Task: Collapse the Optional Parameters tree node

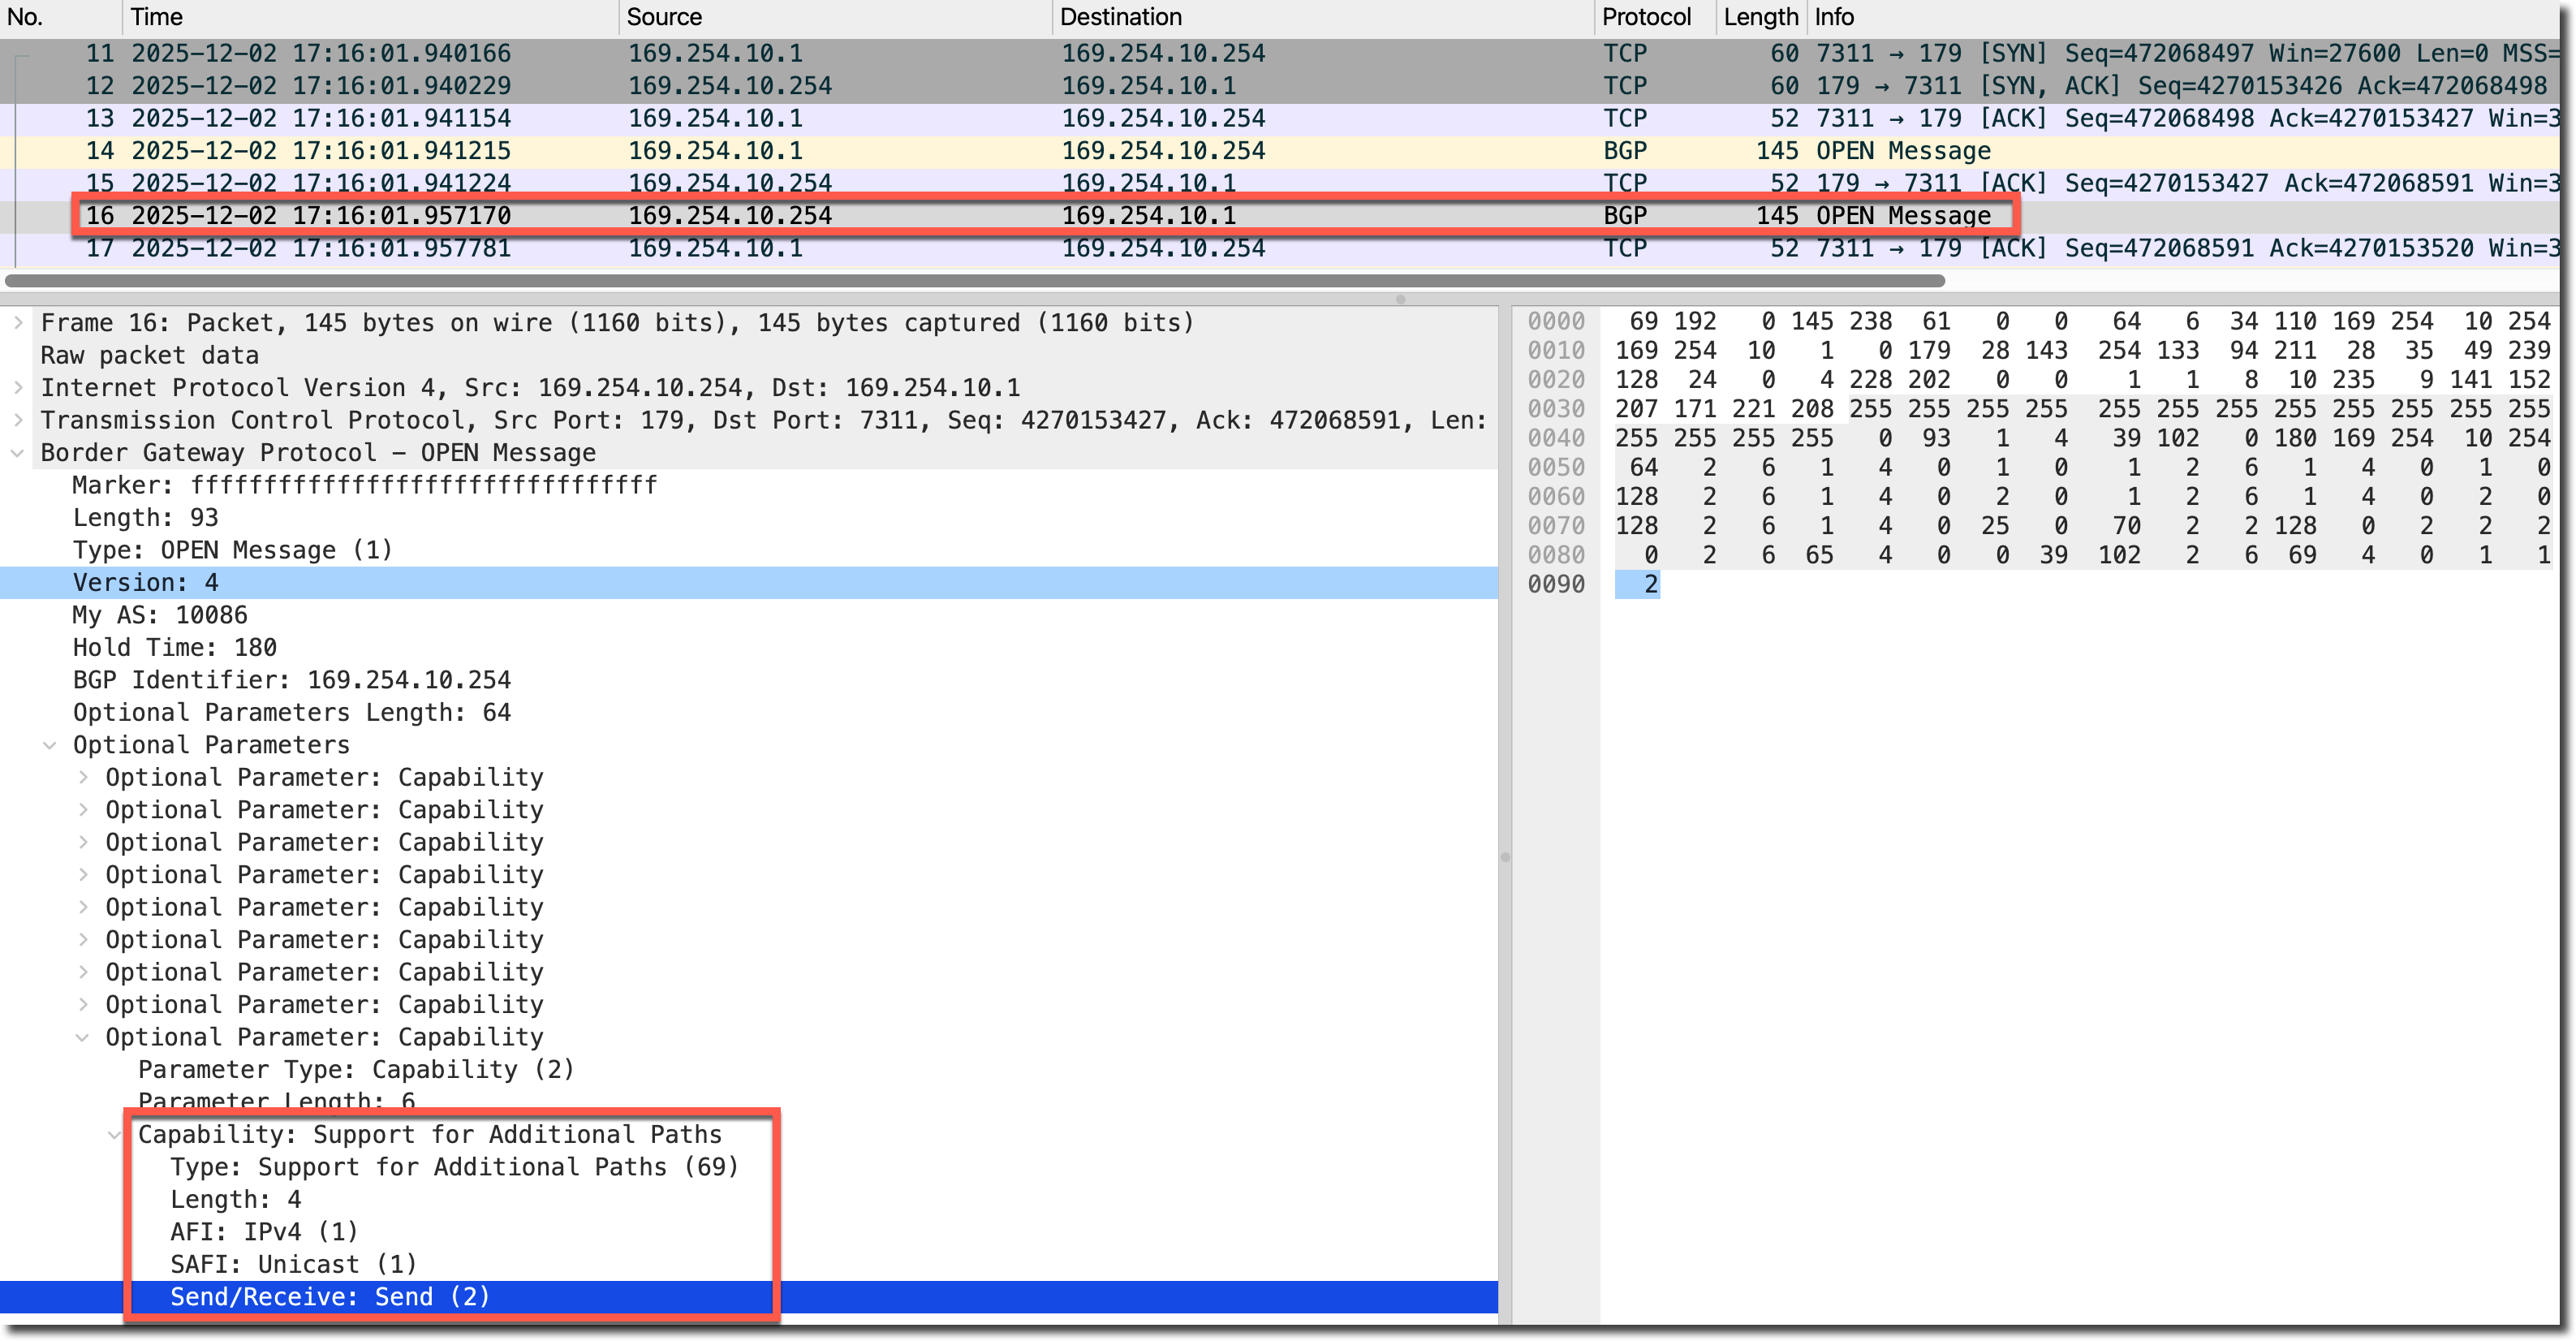Action: [50, 745]
